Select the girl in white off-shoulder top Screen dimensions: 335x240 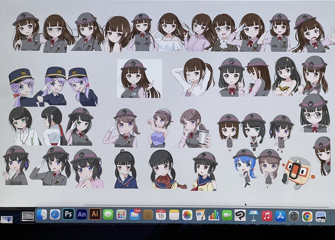click(x=171, y=32)
